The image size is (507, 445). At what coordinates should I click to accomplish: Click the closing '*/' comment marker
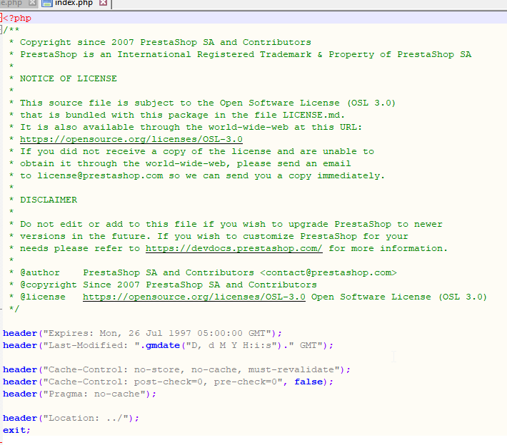click(x=14, y=309)
